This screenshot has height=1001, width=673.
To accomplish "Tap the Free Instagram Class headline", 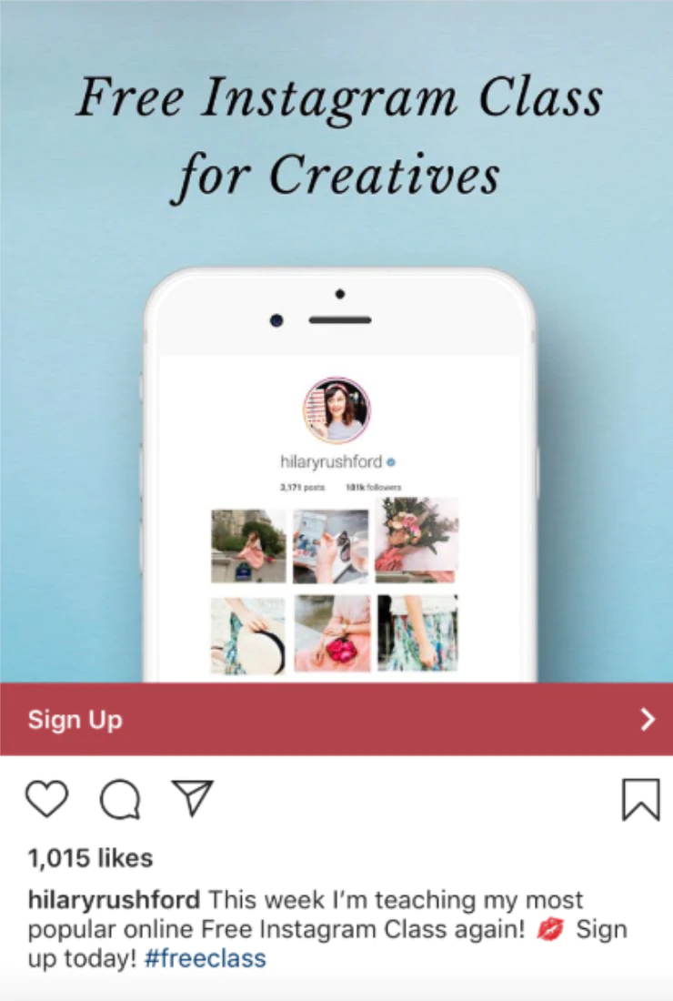I will [338, 136].
